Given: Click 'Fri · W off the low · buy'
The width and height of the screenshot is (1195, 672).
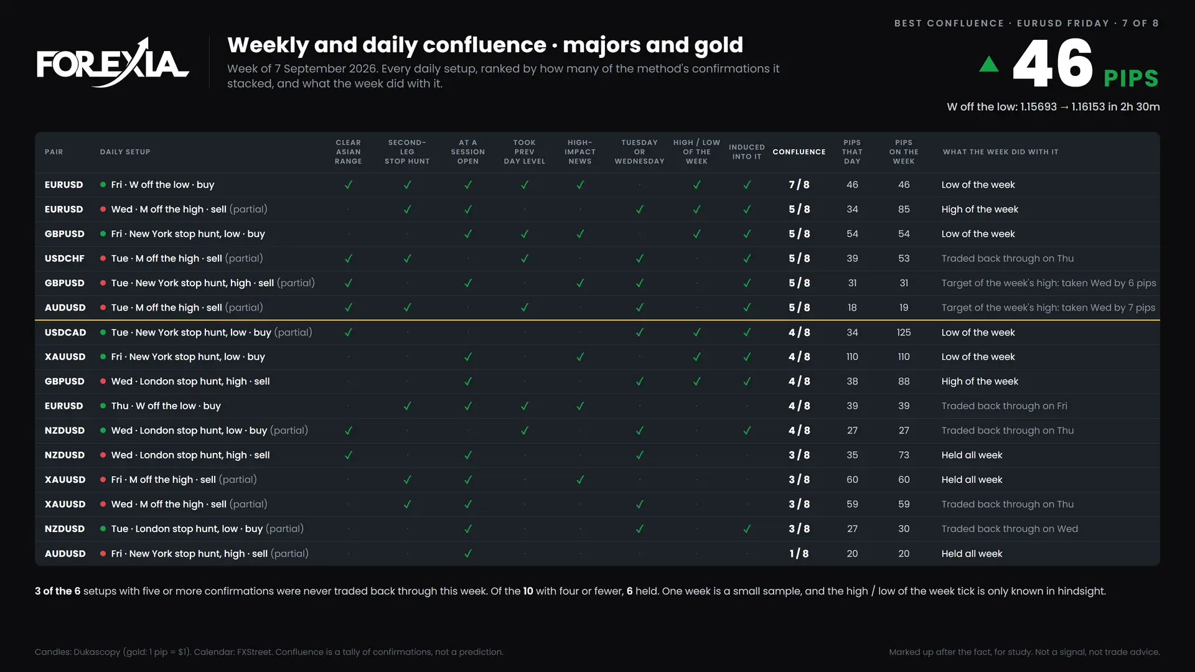Looking at the screenshot, I should 162,185.
